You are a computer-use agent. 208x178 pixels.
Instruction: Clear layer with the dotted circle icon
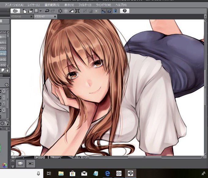60,11
